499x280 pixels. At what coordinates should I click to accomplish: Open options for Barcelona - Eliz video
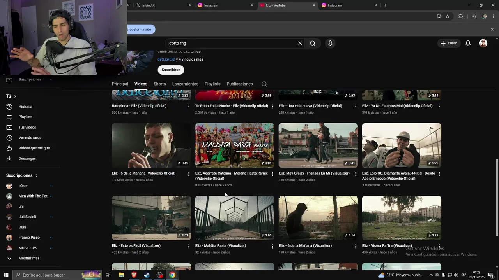click(189, 106)
